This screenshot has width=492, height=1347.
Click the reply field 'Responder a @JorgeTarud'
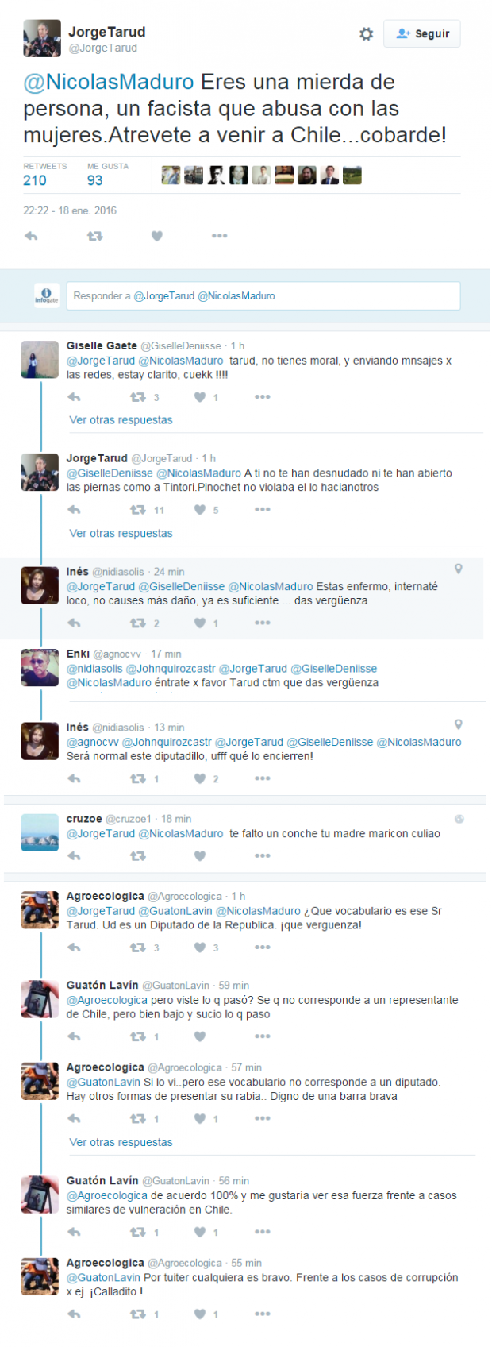coord(263,296)
